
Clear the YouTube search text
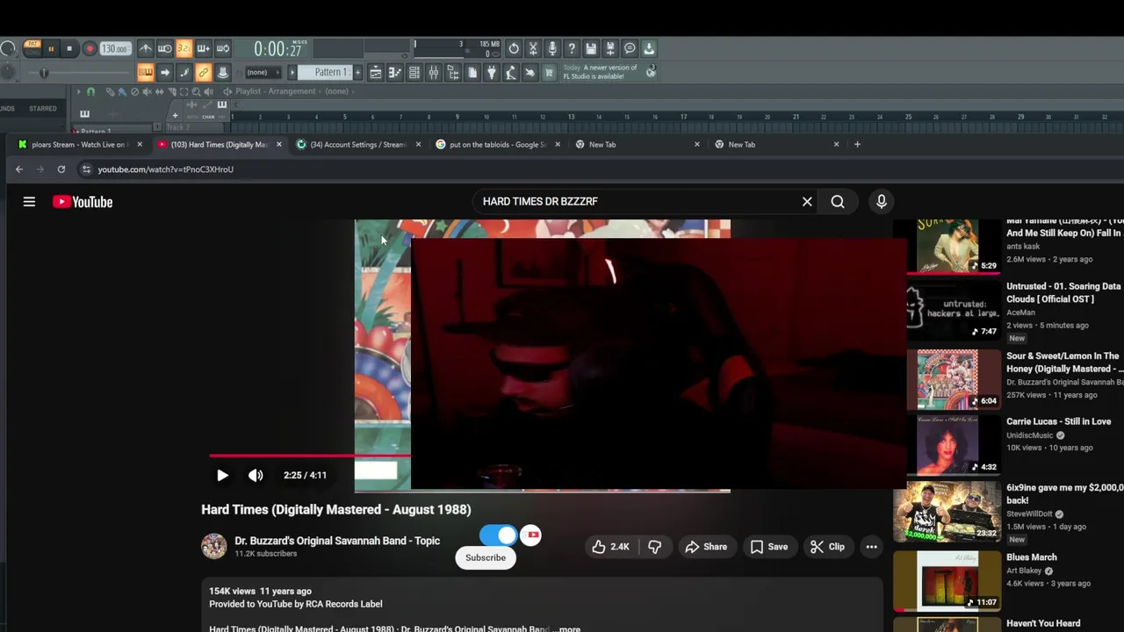tap(807, 202)
